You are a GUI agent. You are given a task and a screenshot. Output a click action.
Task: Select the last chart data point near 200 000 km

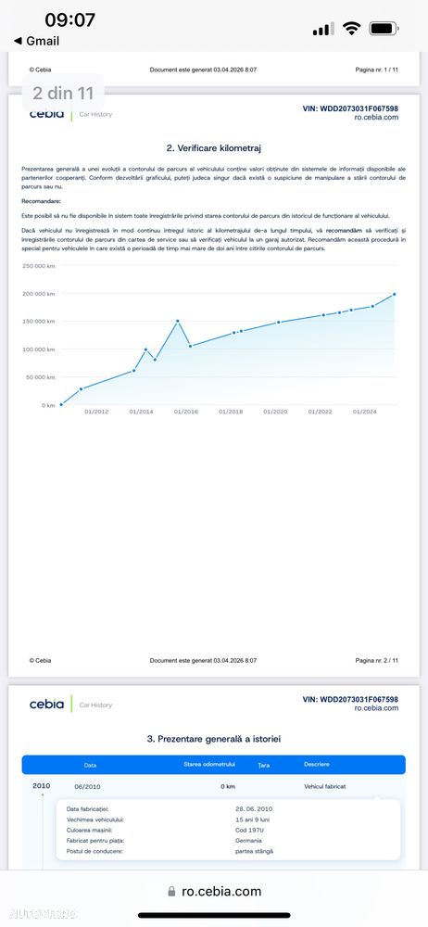pos(395,294)
